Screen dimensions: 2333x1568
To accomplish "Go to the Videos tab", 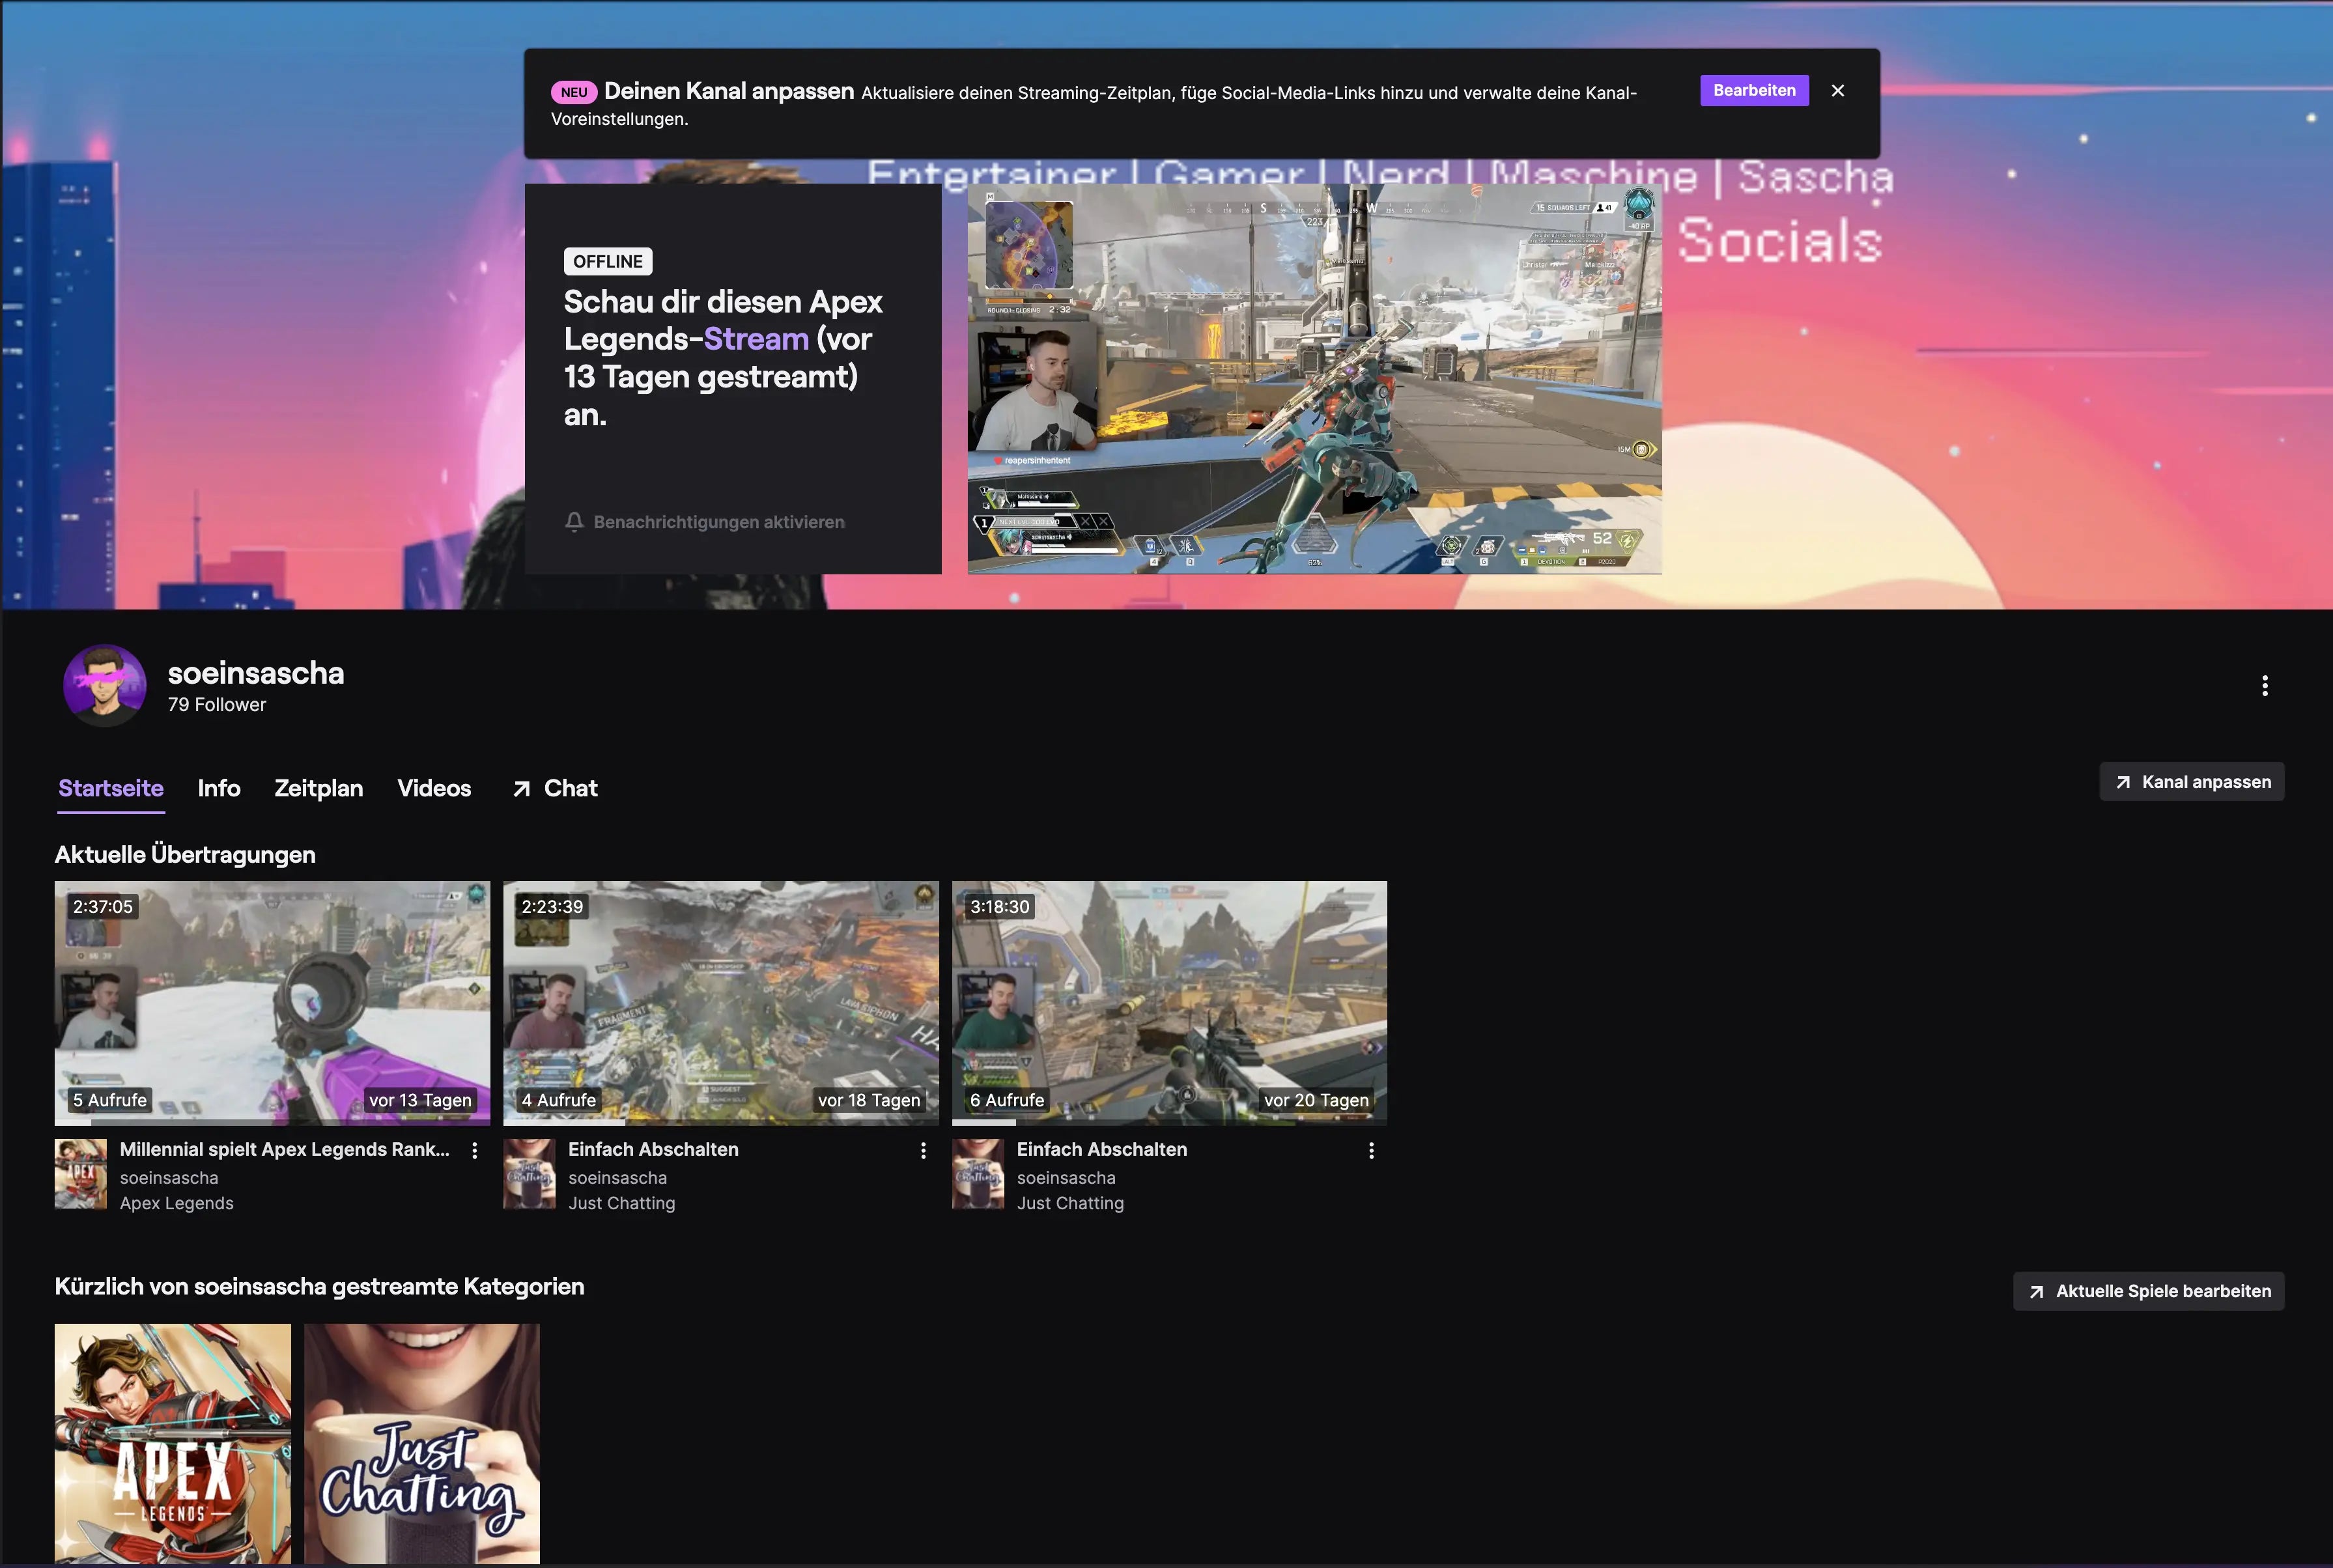I will point(434,788).
